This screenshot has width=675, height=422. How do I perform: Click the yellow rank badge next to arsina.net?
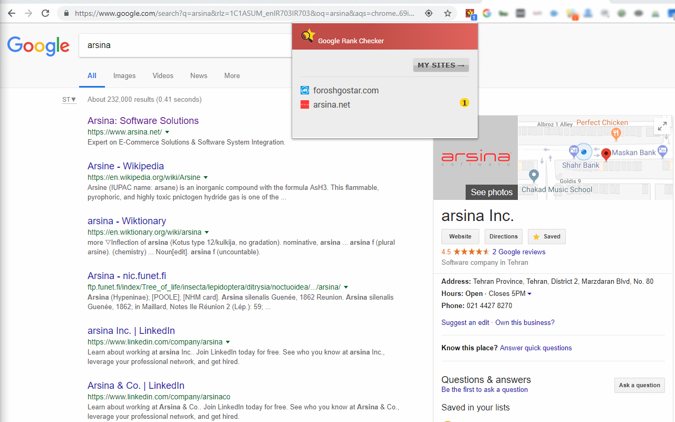pos(464,103)
